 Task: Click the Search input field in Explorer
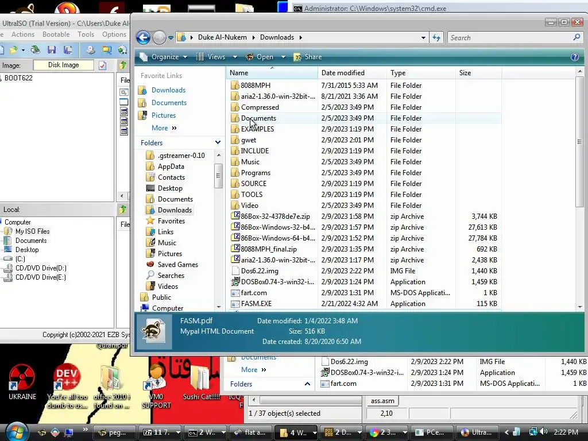click(510, 37)
